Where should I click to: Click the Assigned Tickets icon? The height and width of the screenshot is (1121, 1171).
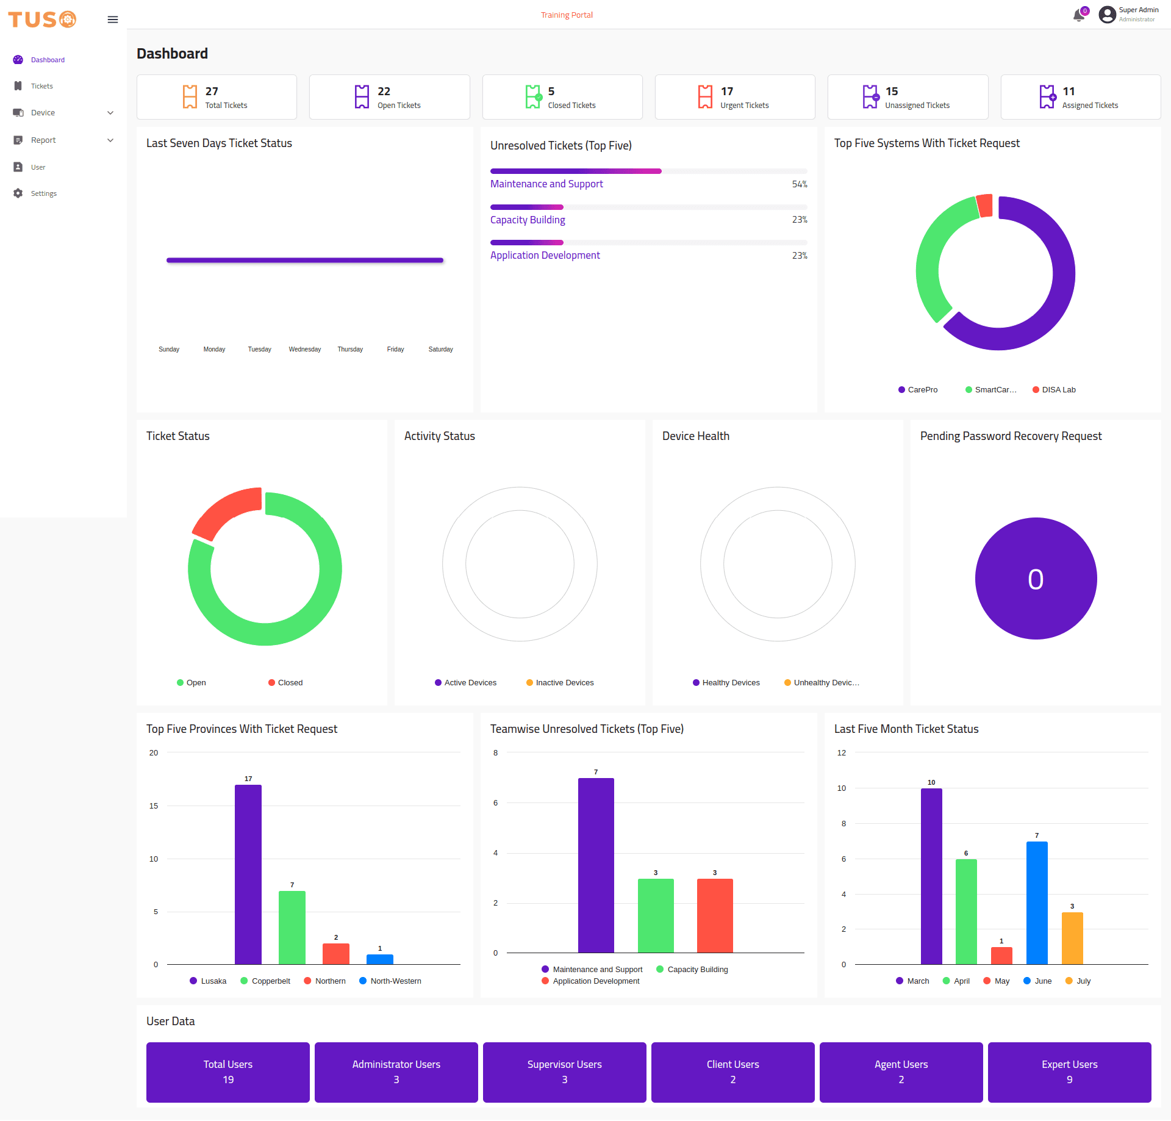click(1048, 96)
